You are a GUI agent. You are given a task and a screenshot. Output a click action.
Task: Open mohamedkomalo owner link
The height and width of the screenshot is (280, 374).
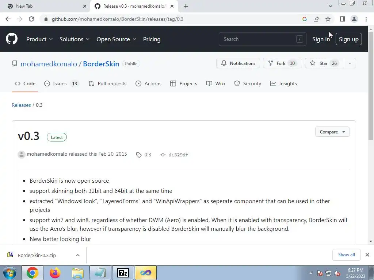click(49, 64)
